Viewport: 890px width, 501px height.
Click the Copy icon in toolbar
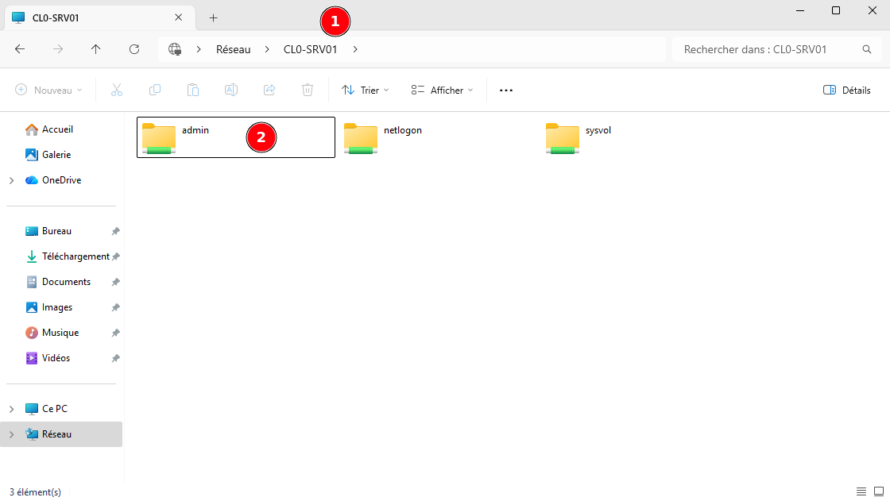coord(154,90)
